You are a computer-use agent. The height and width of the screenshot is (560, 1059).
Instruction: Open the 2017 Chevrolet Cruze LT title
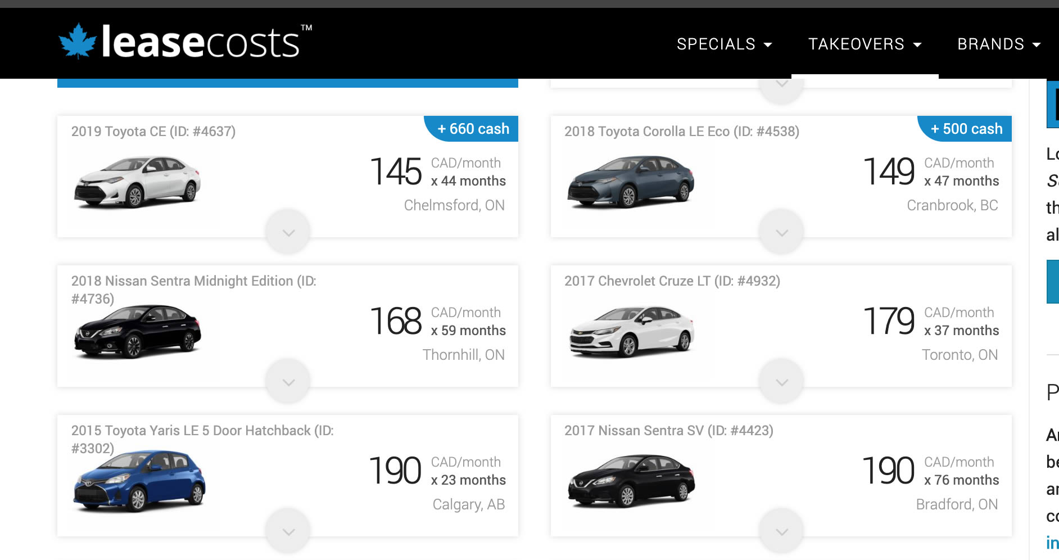(x=672, y=281)
